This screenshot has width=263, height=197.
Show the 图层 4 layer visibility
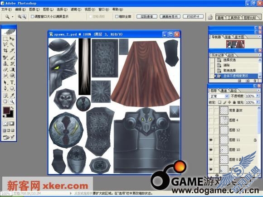coord(211,120)
